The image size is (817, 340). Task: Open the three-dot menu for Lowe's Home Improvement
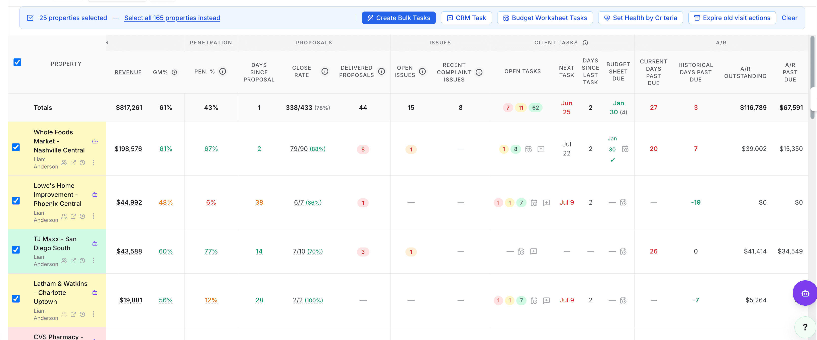tap(93, 216)
